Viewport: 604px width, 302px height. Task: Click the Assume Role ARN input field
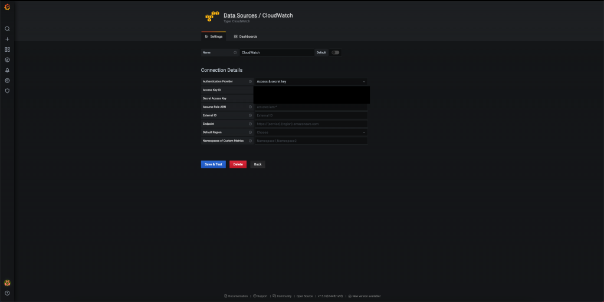pyautogui.click(x=311, y=107)
